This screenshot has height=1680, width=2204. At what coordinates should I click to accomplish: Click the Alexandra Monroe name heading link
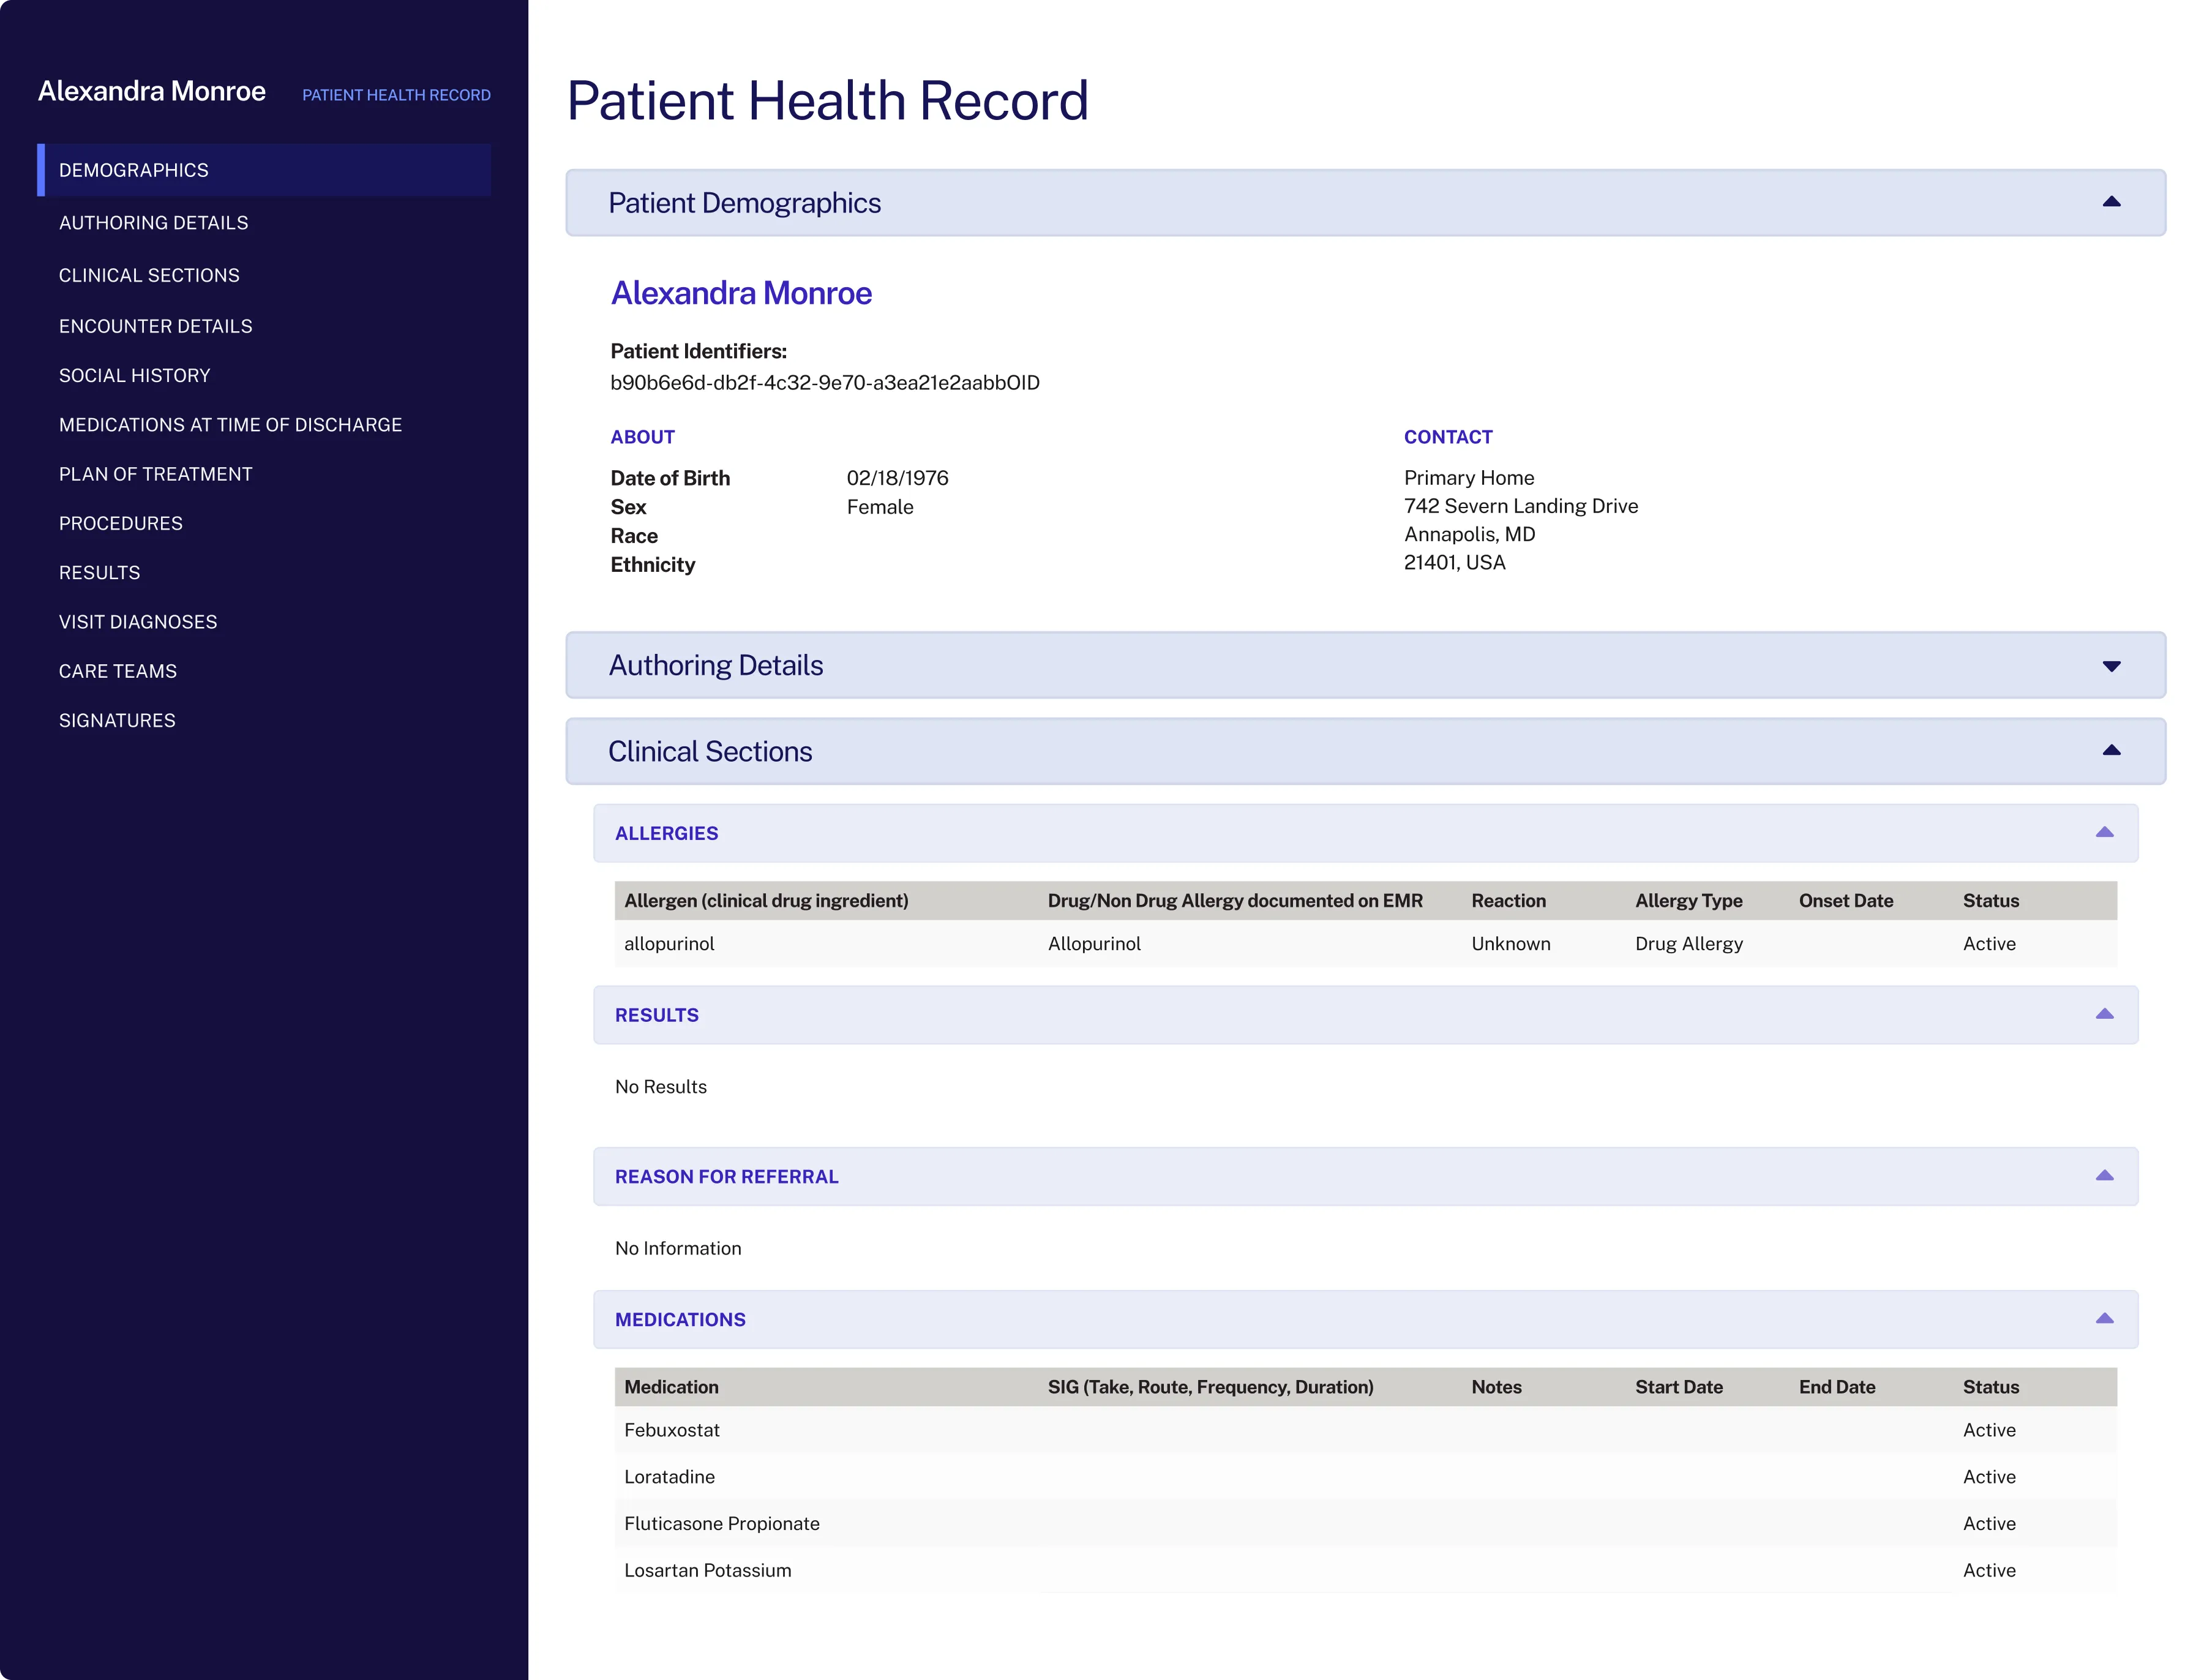pyautogui.click(x=741, y=293)
